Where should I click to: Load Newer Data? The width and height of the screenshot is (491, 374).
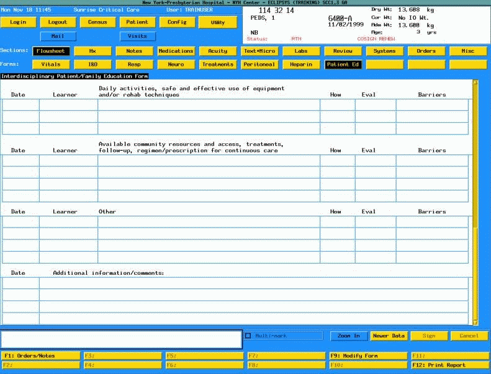click(389, 336)
